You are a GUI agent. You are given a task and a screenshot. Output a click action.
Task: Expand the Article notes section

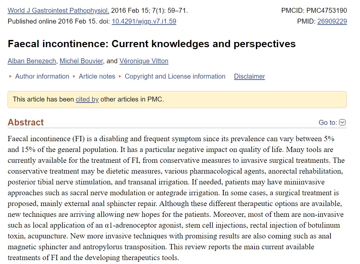(97, 76)
